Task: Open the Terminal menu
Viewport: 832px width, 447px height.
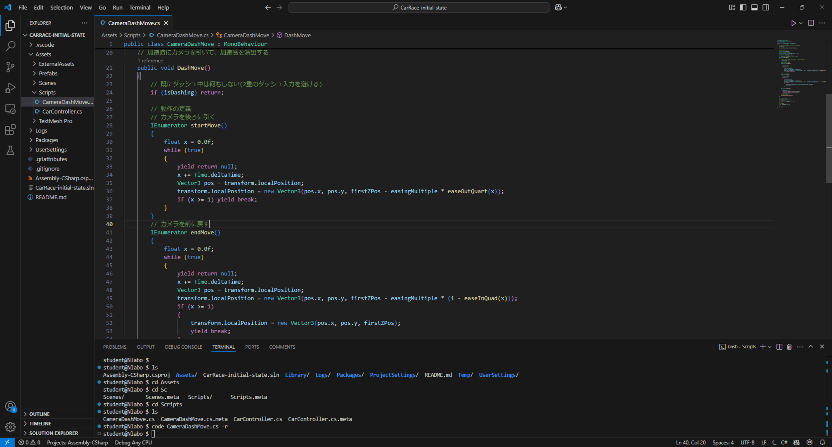Action: click(x=139, y=7)
